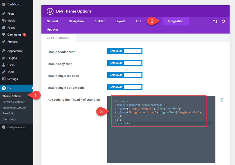235x165 pixels.
Task: Switch to the Builder tab
Action: 100,21
